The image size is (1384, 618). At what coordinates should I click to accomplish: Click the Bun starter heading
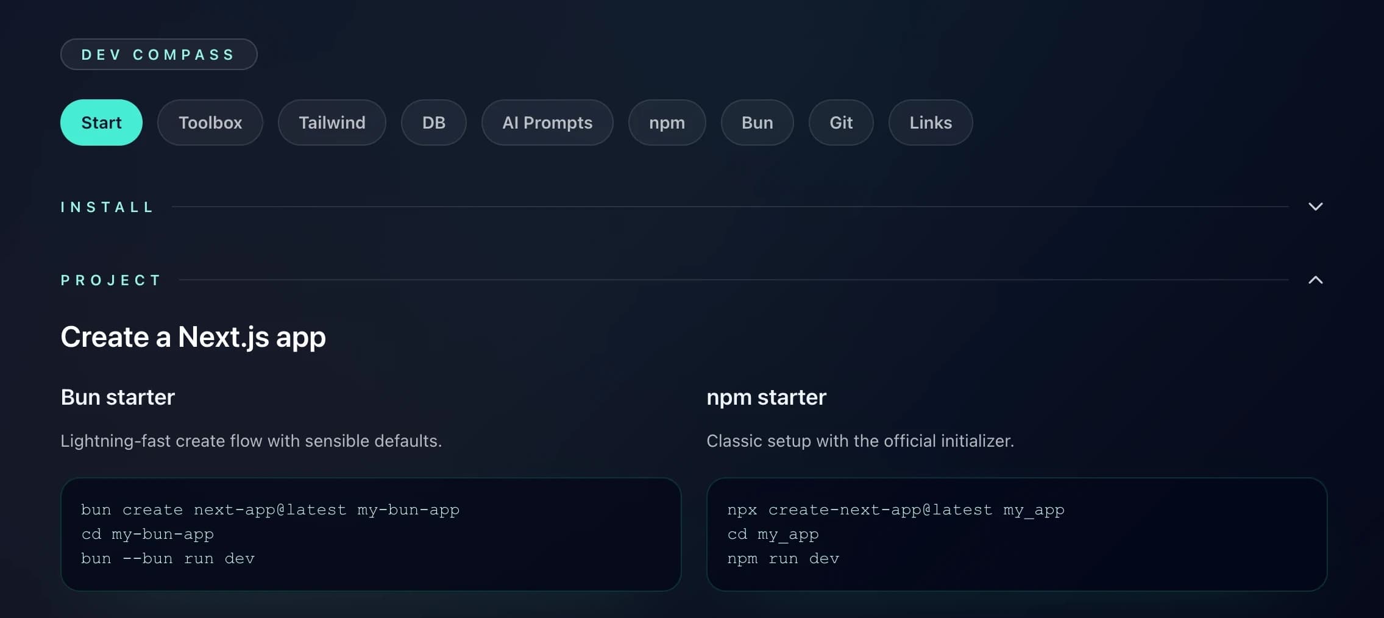(117, 397)
